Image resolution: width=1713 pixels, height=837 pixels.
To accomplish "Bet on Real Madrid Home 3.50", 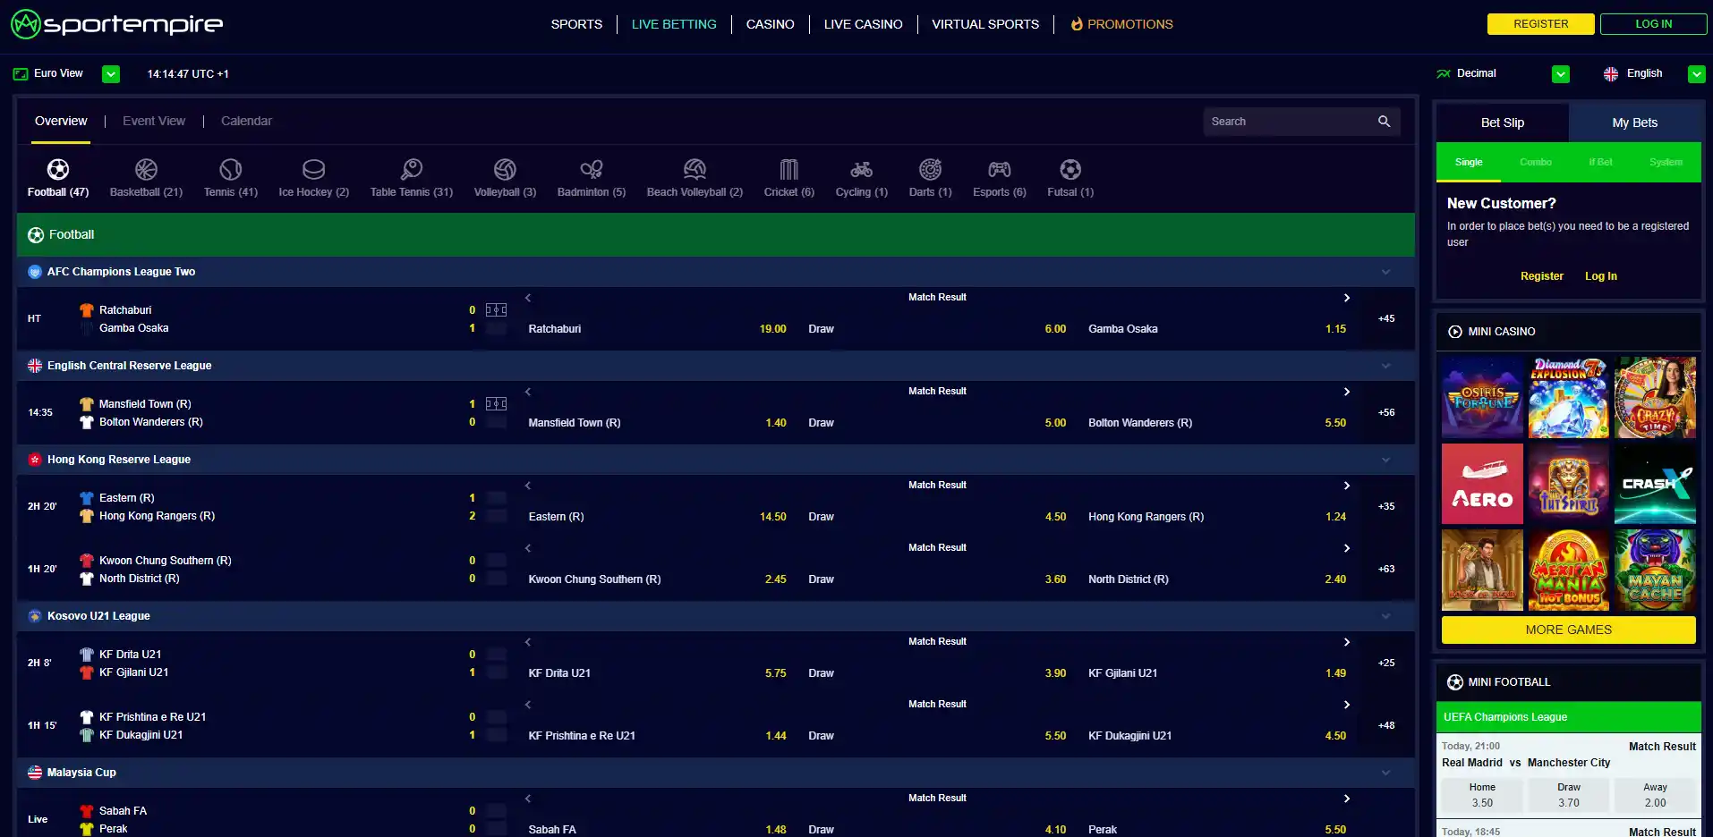I will coord(1482,795).
